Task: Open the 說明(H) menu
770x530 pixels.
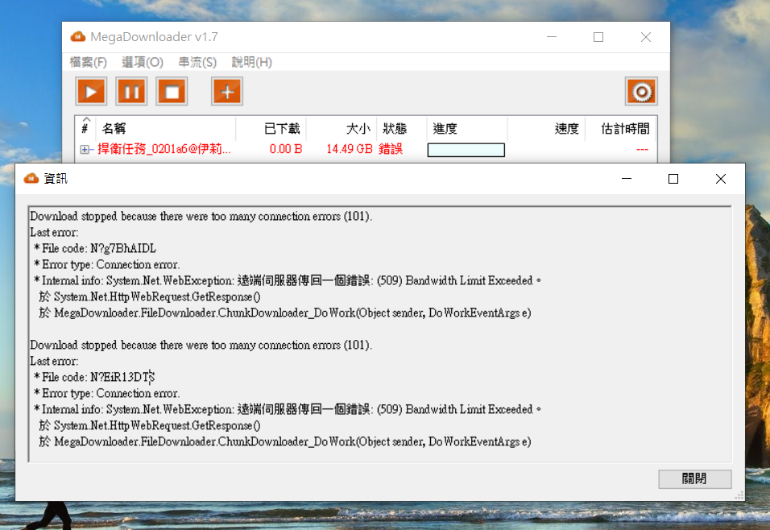Action: [x=252, y=62]
